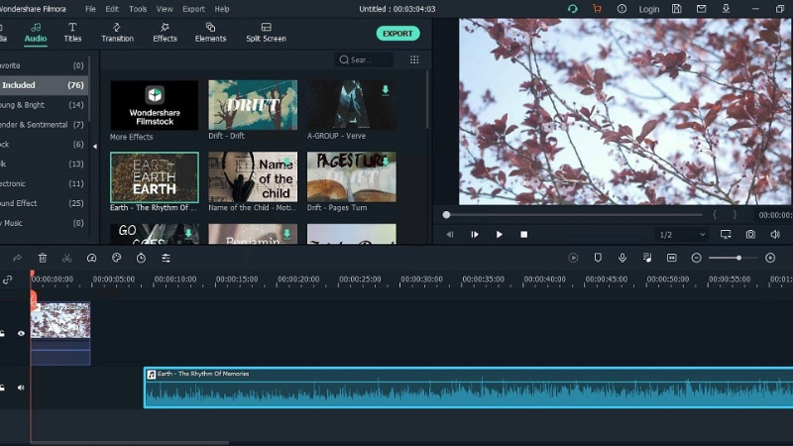The image size is (793, 446).
Task: Toggle video track visibility eye
Action: coord(21,334)
